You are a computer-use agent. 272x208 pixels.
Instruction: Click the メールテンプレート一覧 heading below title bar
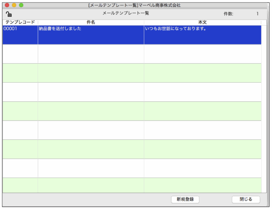click(126, 13)
